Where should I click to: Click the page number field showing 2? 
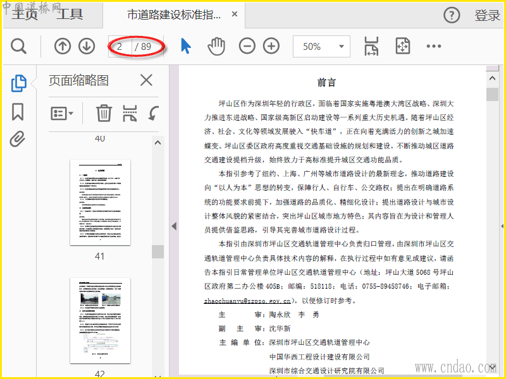pyautogui.click(x=120, y=46)
